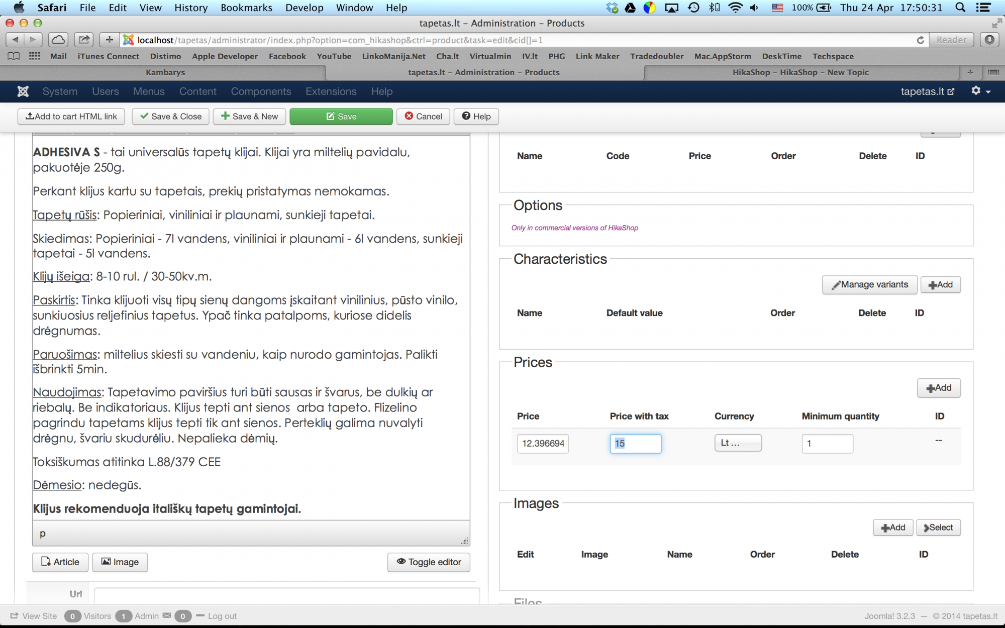Click the Safari share icon
This screenshot has height=628, width=1005.
coord(84,40)
